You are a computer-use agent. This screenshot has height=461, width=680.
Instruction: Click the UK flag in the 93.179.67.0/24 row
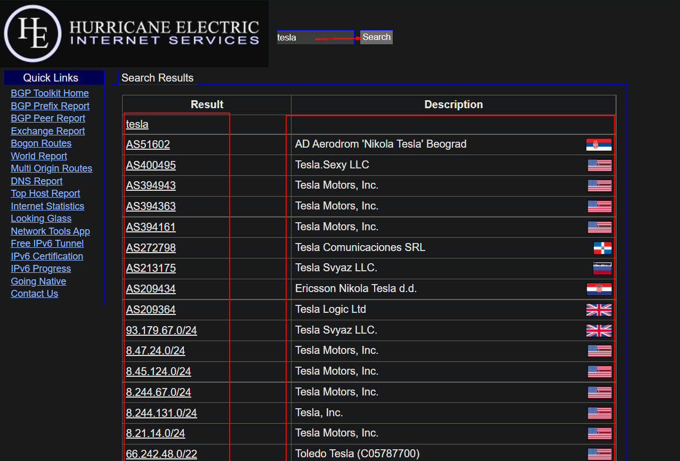(x=598, y=330)
